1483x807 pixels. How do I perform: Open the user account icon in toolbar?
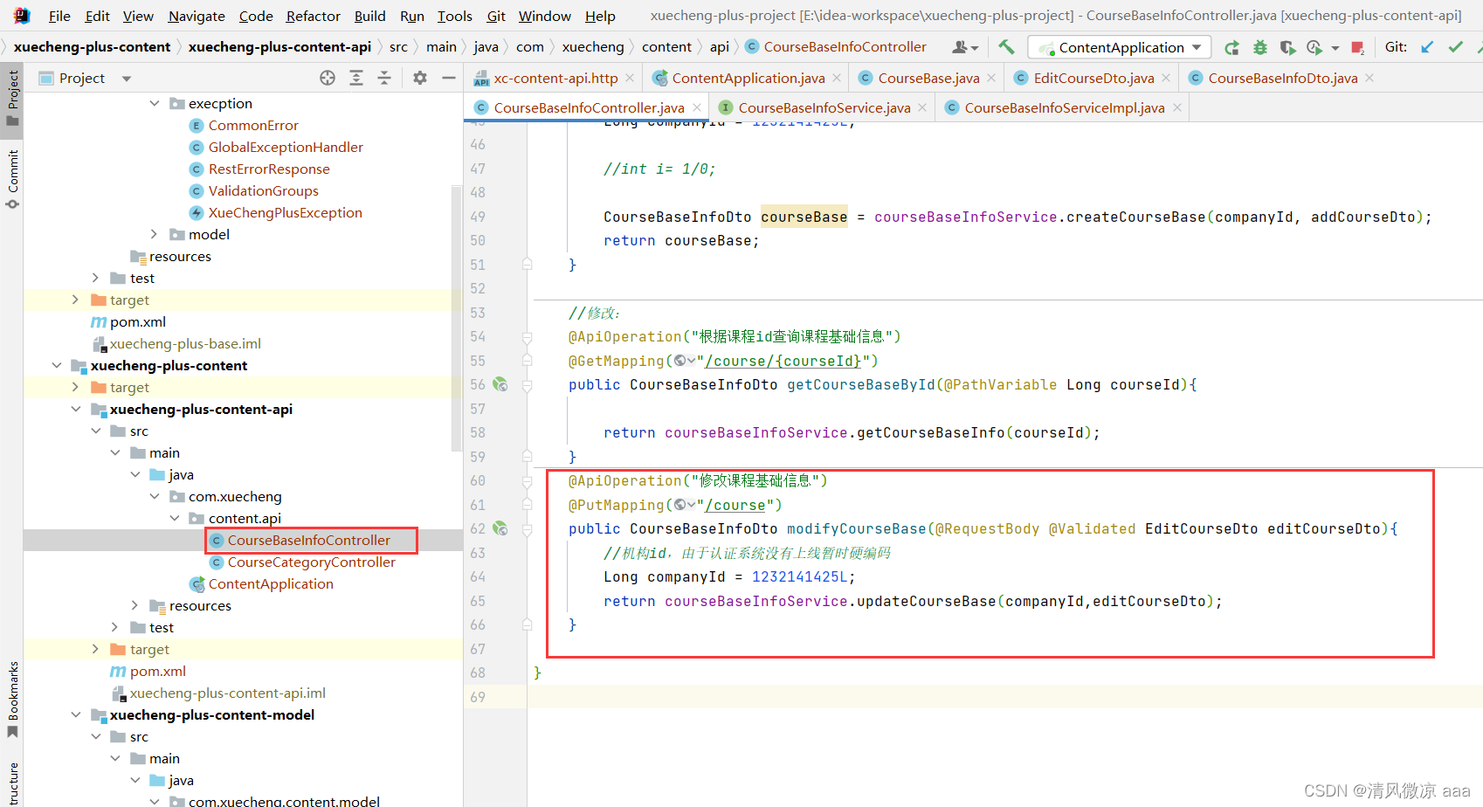pos(965,47)
